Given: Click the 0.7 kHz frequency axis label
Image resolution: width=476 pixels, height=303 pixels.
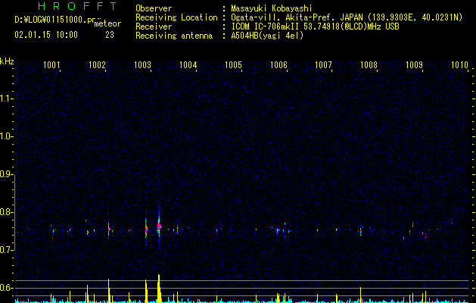Looking at the screenshot, I should (x=6, y=250).
